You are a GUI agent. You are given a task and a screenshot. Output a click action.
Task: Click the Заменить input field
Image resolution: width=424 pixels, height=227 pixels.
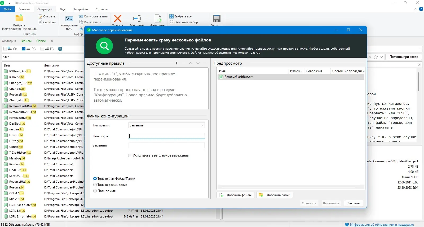tap(167, 145)
